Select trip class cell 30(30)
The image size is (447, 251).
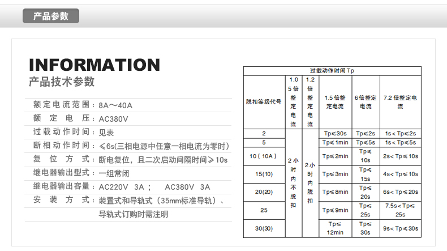coord(264,228)
